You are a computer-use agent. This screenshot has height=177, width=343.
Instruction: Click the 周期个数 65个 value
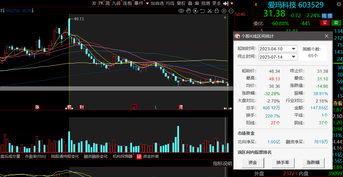point(313,56)
